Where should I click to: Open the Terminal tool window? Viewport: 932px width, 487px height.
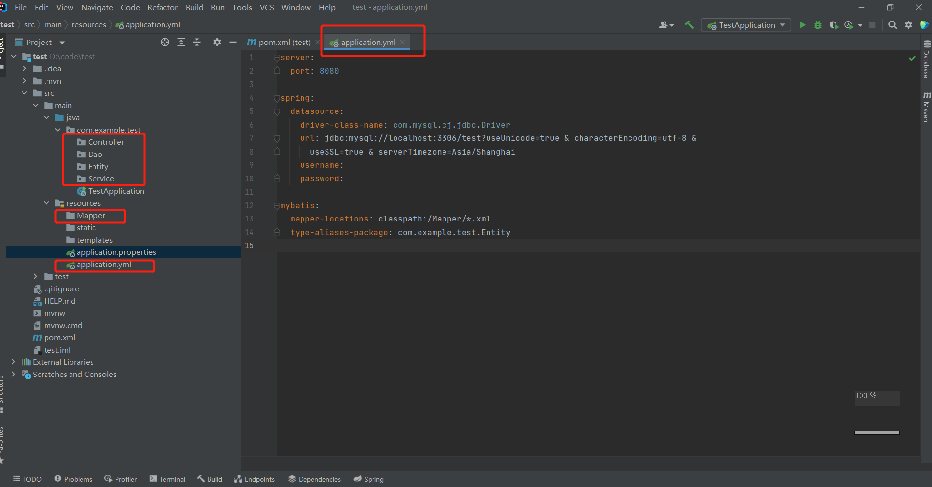(x=167, y=479)
